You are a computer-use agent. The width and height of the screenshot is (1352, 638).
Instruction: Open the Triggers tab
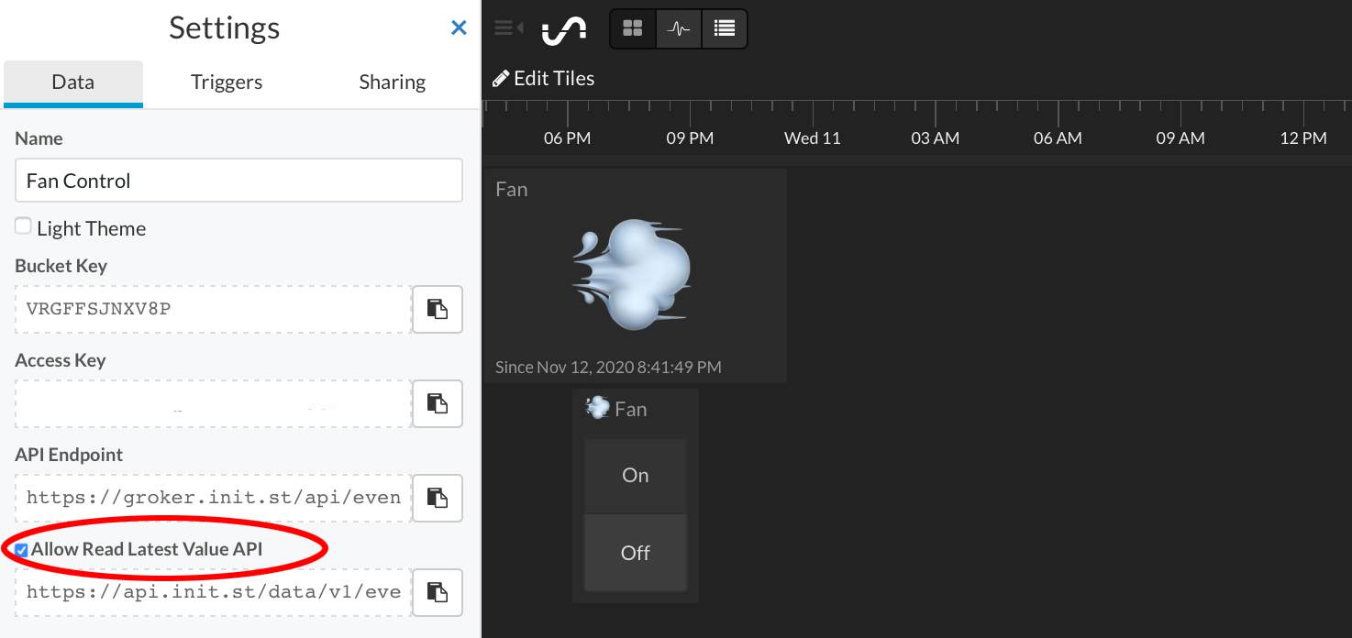tap(227, 82)
